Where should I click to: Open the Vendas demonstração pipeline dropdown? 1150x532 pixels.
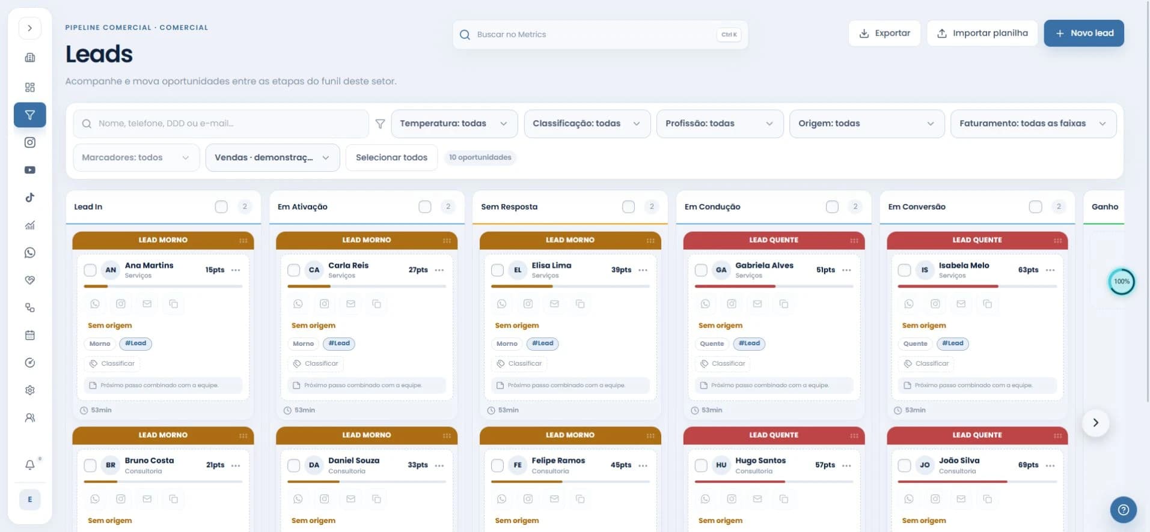[272, 157]
